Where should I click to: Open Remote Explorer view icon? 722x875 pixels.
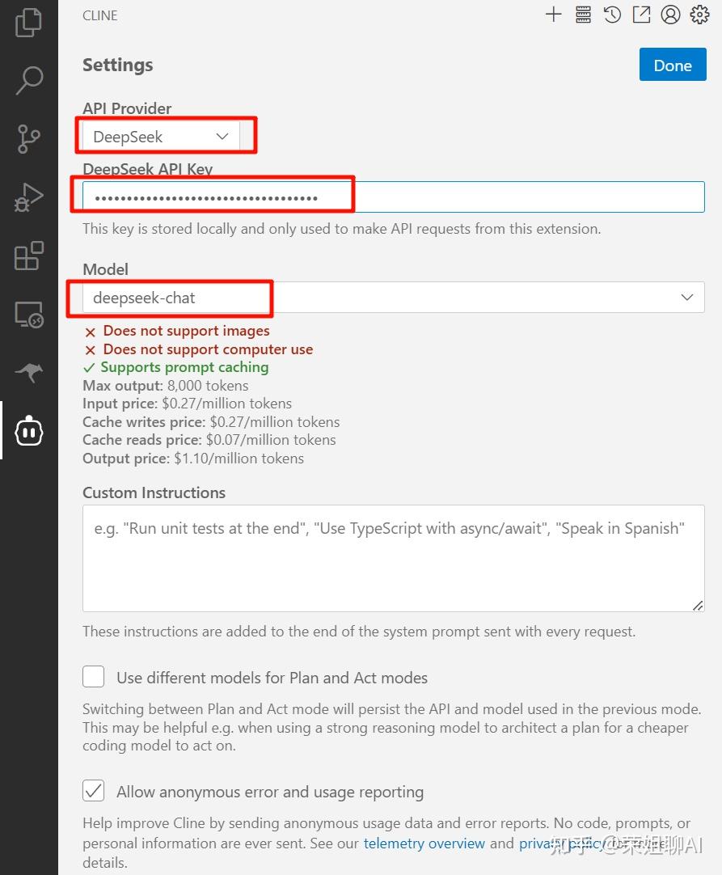point(29,315)
